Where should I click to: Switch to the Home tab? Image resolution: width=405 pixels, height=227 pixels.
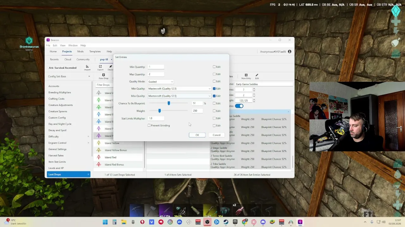(x=53, y=51)
